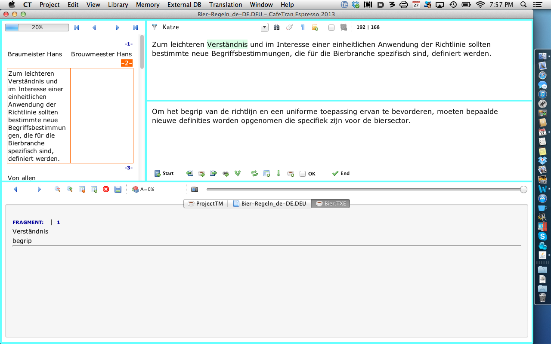Click the red X delete icon
The image size is (551, 344).
106,189
